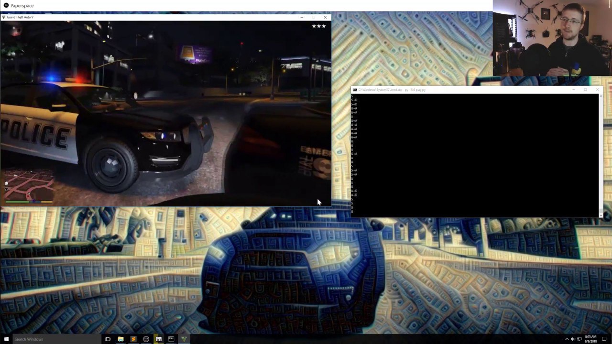Click the webcam video overlay

coord(552,38)
